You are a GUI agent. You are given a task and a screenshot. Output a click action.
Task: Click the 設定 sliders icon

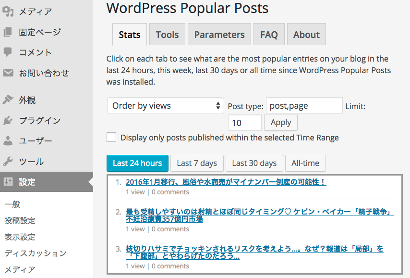[8, 182]
